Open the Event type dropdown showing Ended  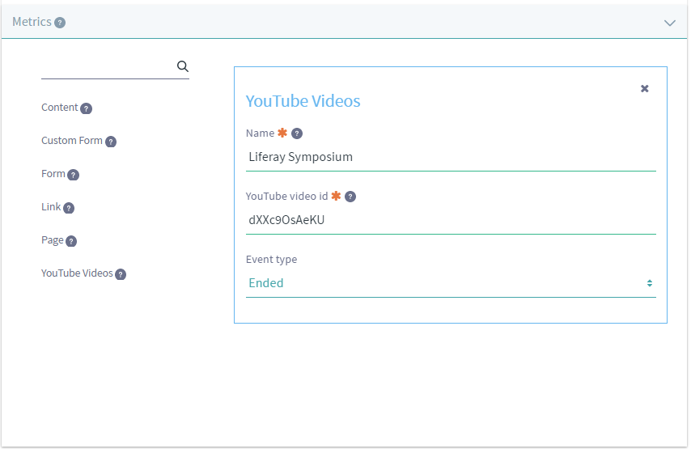tap(451, 283)
